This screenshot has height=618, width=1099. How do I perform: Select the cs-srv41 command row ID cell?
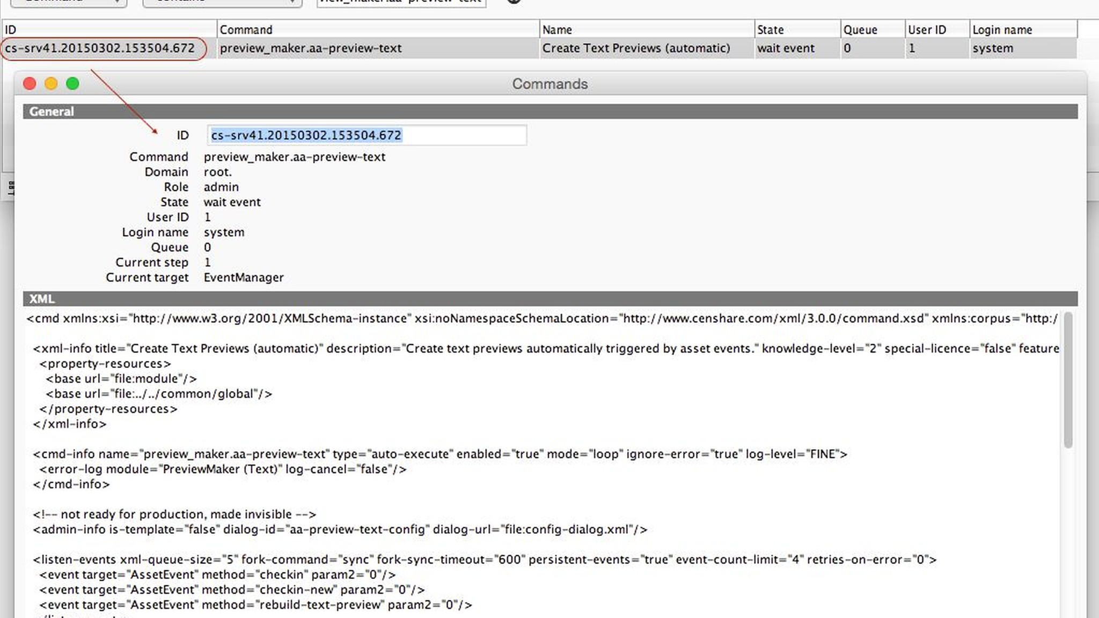[x=100, y=48]
